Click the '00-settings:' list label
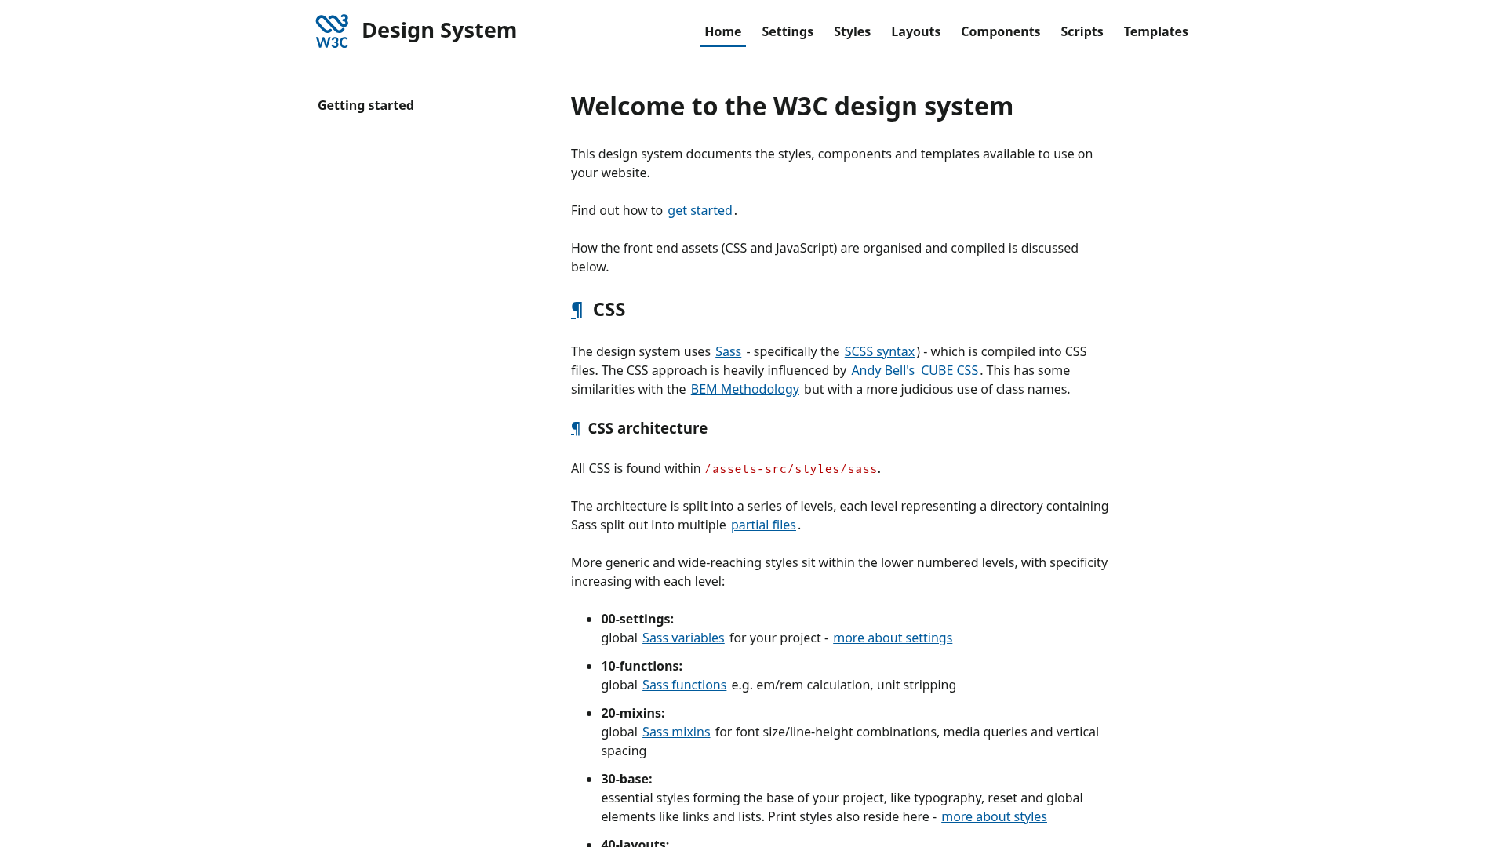1506x847 pixels. click(637, 619)
